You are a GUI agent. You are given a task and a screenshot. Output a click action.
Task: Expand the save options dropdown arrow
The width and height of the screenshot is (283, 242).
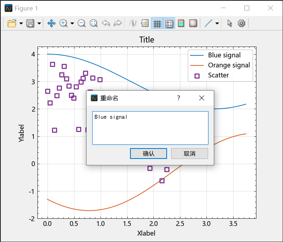[39, 23]
